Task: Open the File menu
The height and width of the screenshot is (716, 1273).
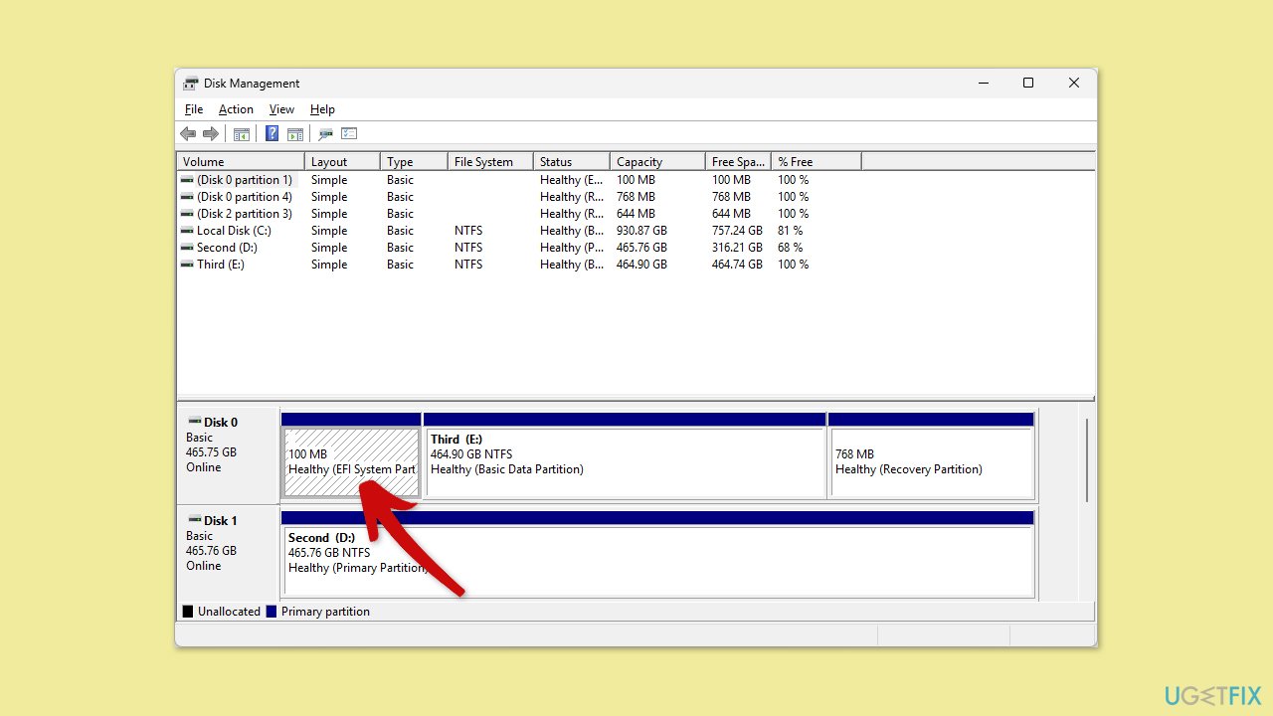Action: tap(194, 109)
